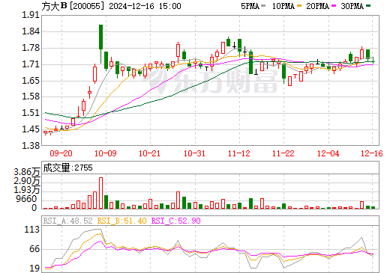Select the 09-20 date axis label
390x273 pixels.
[61, 153]
